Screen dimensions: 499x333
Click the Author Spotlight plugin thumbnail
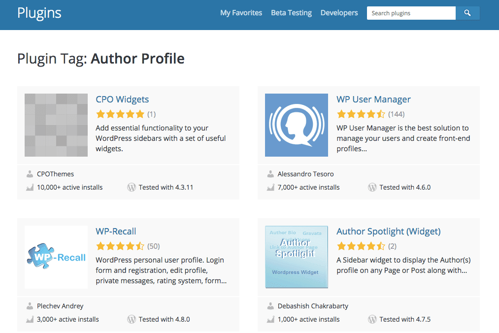click(296, 257)
